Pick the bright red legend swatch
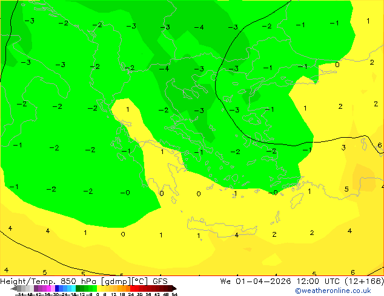Screen dimensions: 384x296 coord(132,288)
